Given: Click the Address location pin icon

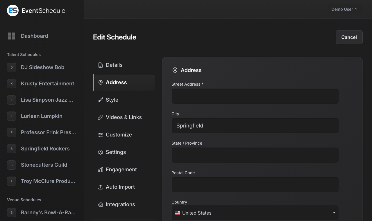Looking at the screenshot, I should coord(101,82).
